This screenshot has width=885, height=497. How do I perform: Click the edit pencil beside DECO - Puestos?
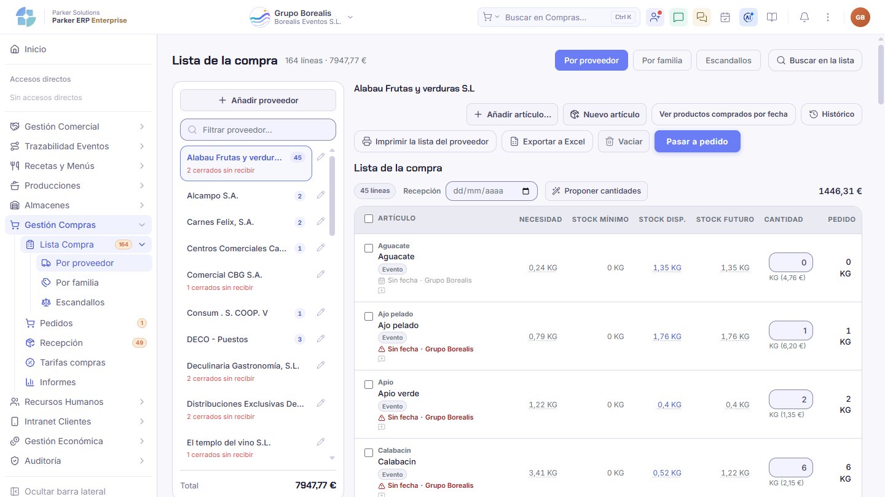tap(320, 339)
